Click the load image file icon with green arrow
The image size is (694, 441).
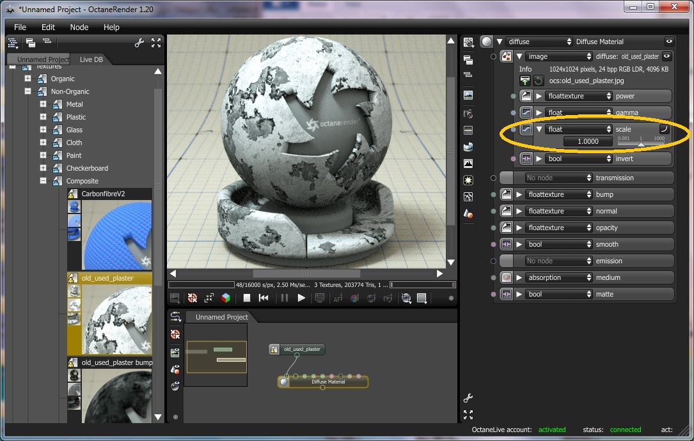[x=524, y=81]
